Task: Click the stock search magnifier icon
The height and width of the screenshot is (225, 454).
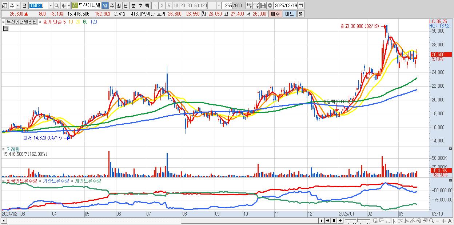Action: 56,5
